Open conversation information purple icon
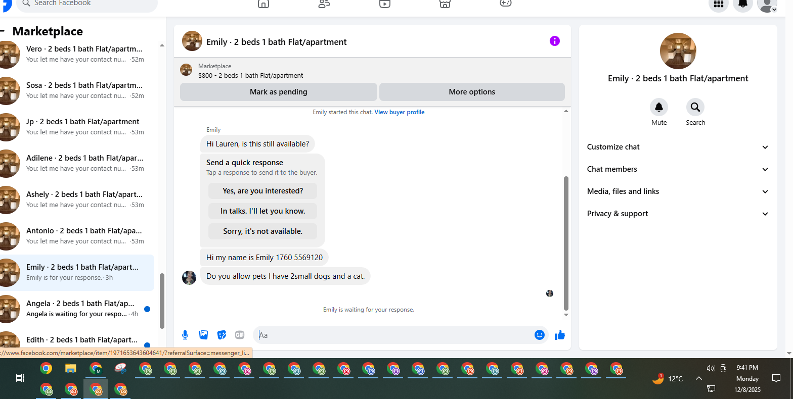The height and width of the screenshot is (399, 793). (555, 41)
